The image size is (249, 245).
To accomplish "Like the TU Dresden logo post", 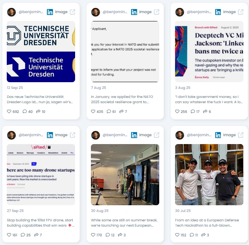I will pos(9,111).
